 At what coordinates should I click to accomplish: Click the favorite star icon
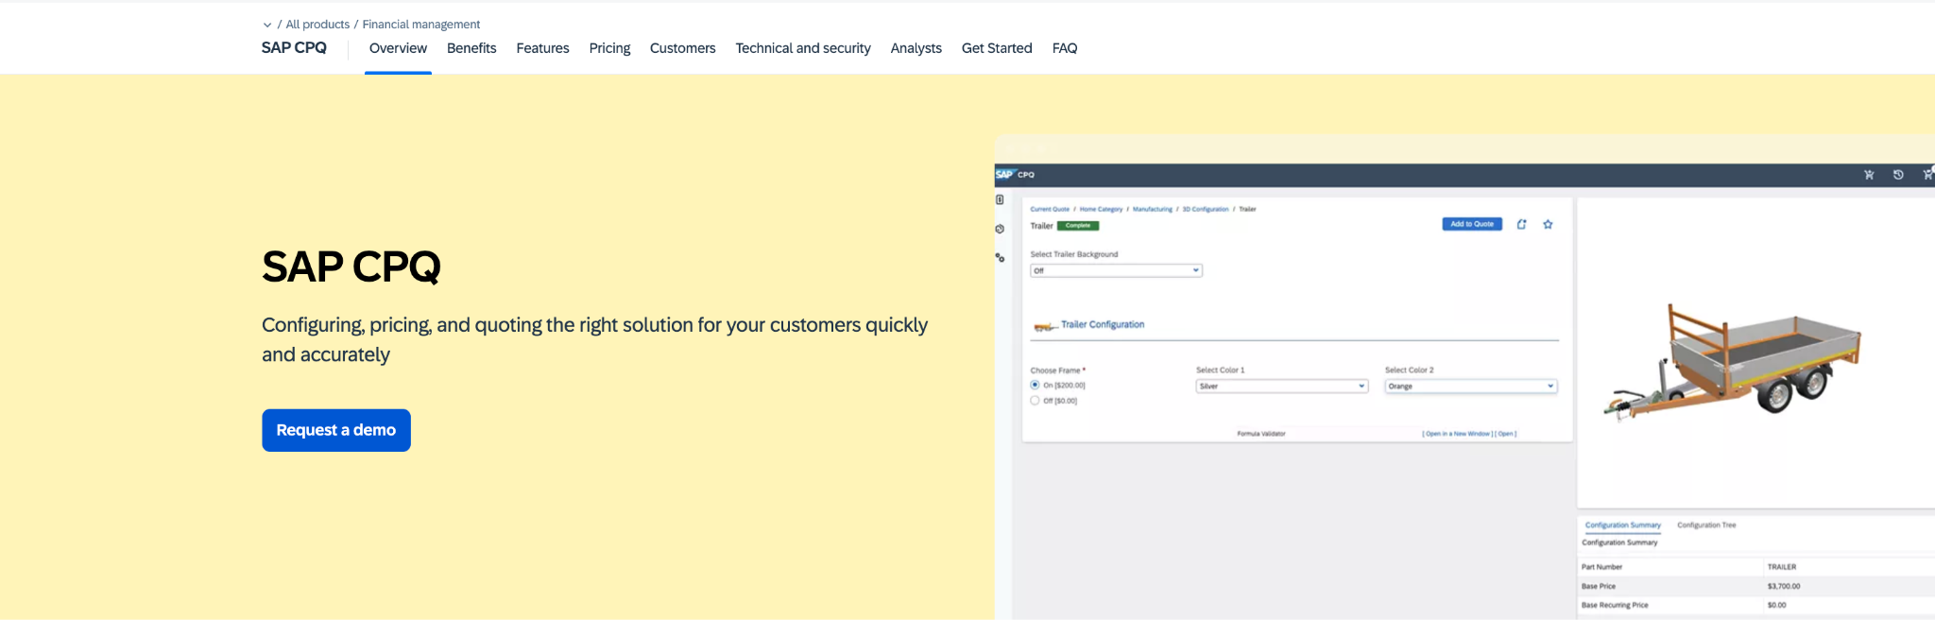click(1548, 224)
